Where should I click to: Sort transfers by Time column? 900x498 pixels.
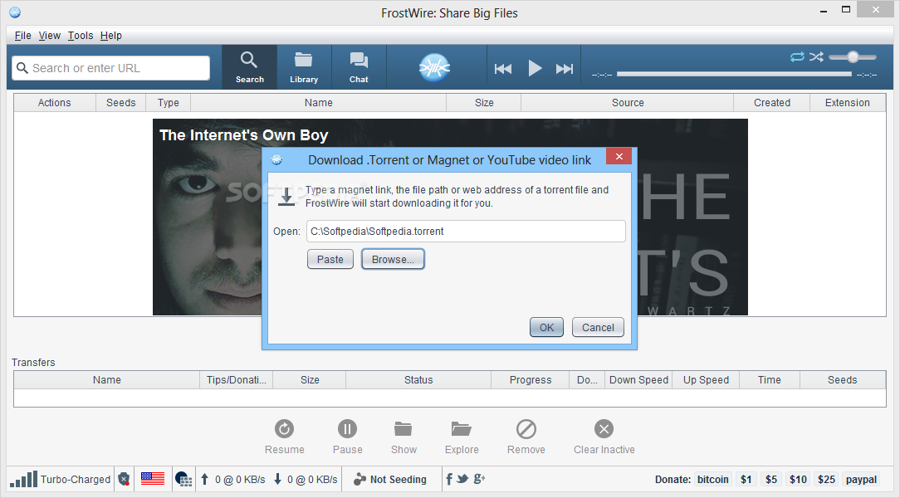pyautogui.click(x=769, y=380)
